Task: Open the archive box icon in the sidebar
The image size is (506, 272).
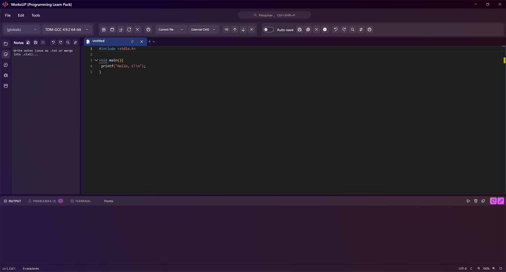Action: click(6, 86)
